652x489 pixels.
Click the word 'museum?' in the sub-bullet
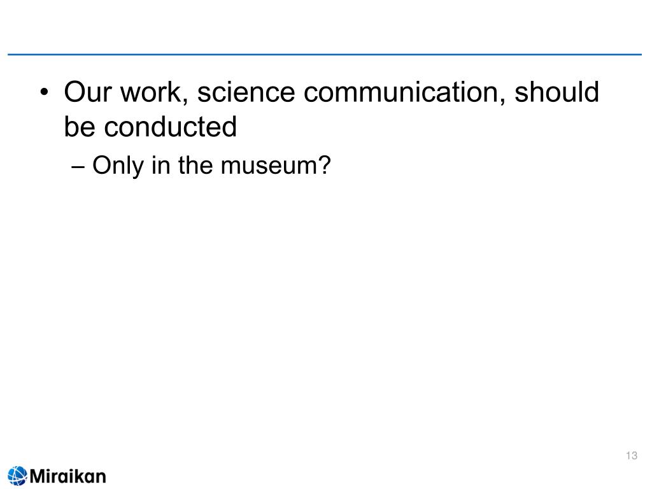[x=276, y=166]
